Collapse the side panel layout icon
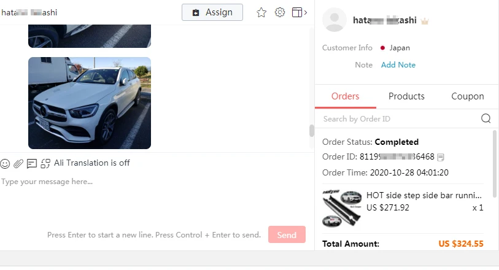Image resolution: width=499 pixels, height=270 pixels. [x=299, y=12]
